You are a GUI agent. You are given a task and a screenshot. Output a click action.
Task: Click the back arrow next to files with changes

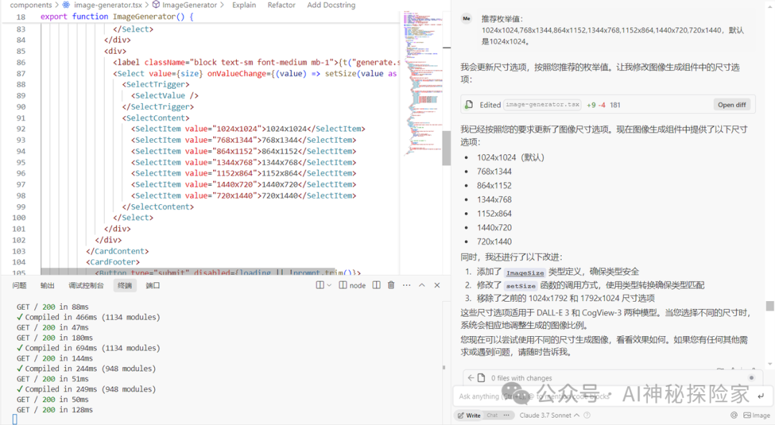(470, 378)
